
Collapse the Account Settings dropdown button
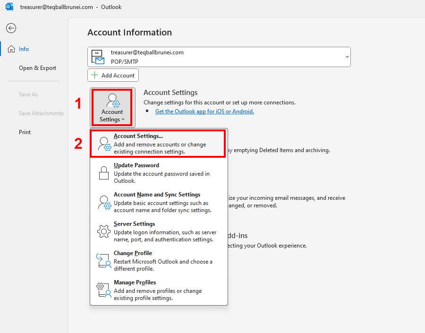112,107
